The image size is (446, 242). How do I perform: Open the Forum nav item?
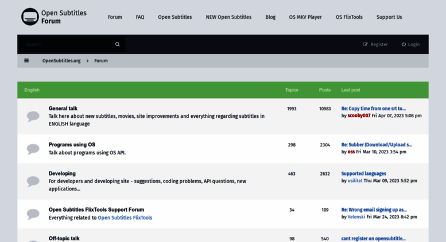click(x=115, y=17)
